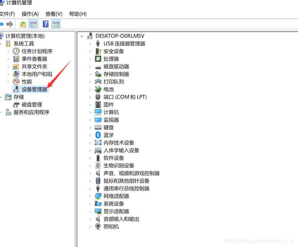Screen dimensions: 298x247
Task: Expand the 监视器 node
Action: pyautogui.click(x=90, y=120)
